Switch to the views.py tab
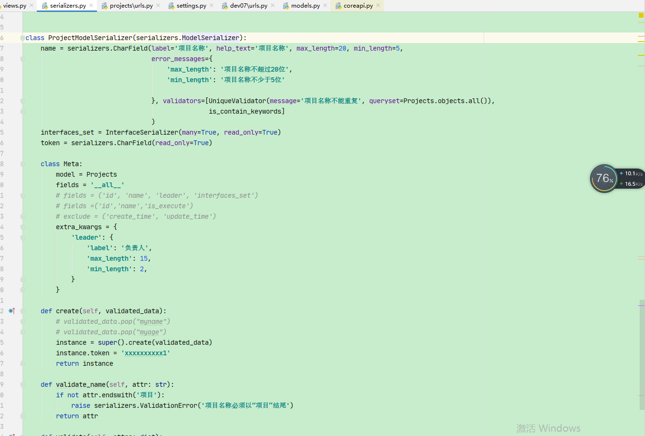This screenshot has width=645, height=436. tap(14, 6)
